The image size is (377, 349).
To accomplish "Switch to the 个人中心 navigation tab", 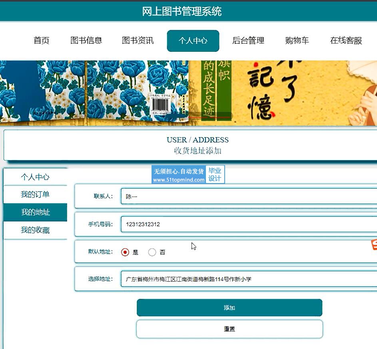I will click(193, 41).
